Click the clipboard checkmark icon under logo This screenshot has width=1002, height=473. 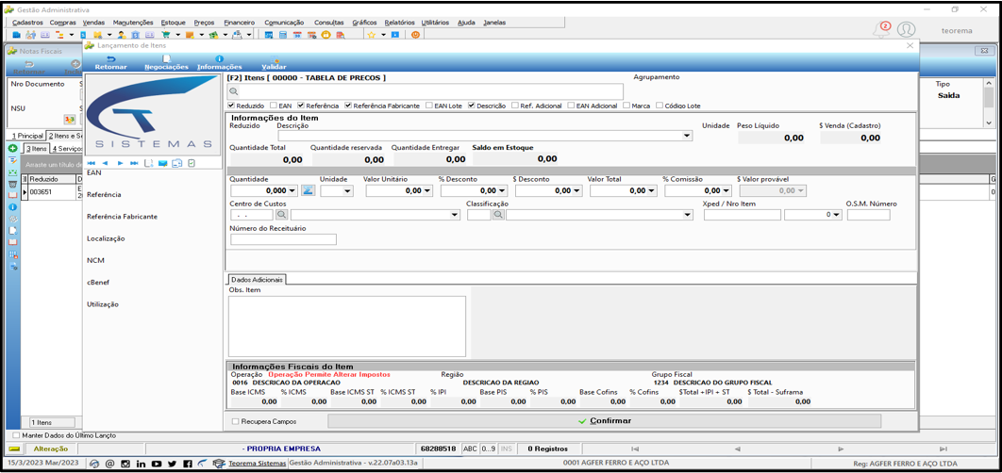click(x=192, y=163)
